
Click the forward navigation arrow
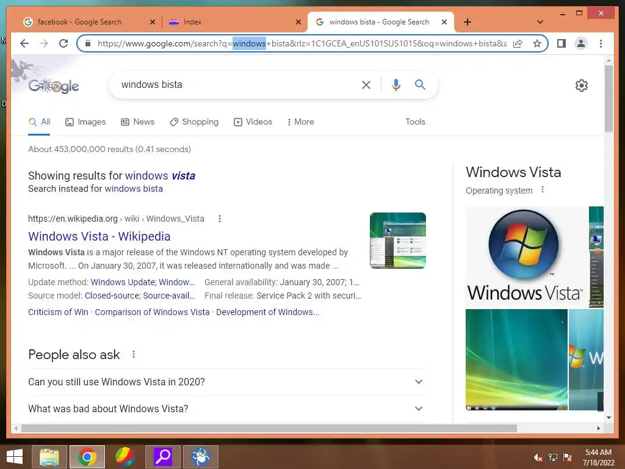tap(44, 43)
